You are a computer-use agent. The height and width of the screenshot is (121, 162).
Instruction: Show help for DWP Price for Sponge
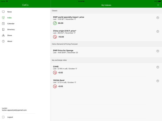pos(158,51)
